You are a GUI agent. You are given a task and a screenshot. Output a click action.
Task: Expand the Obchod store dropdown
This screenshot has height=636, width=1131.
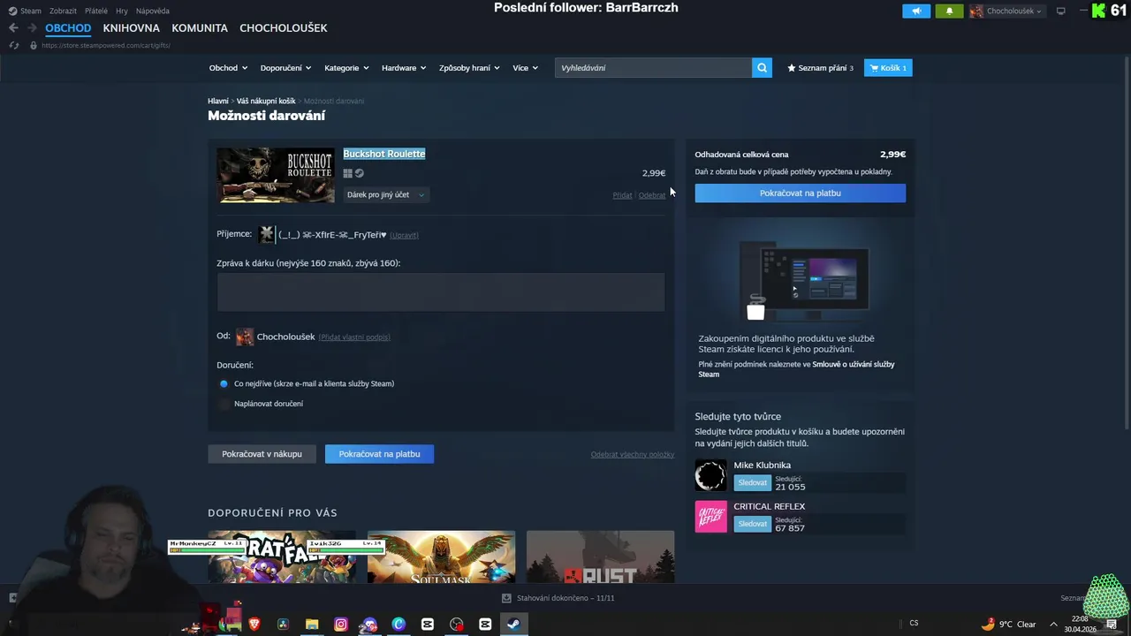[x=228, y=68]
